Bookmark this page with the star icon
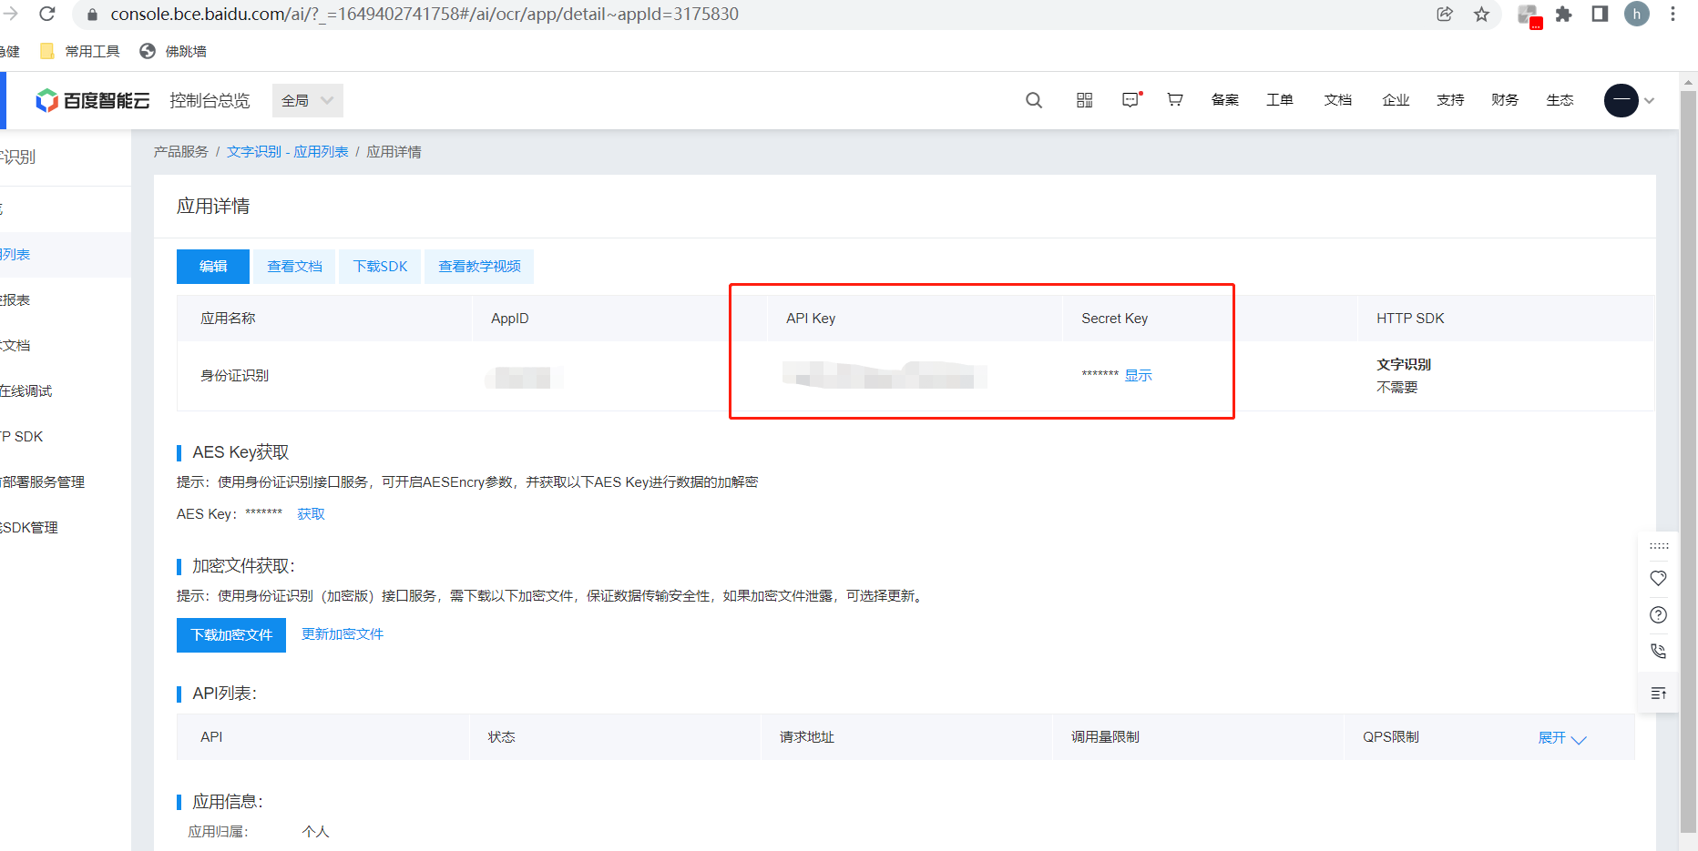Screen dimensions: 1698x851 tap(1481, 14)
